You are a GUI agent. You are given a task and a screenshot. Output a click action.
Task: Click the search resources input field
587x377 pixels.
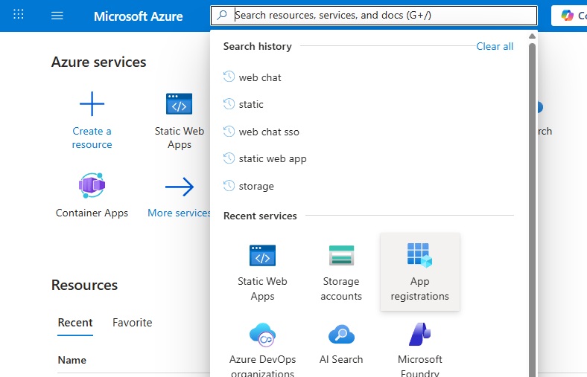pos(380,15)
